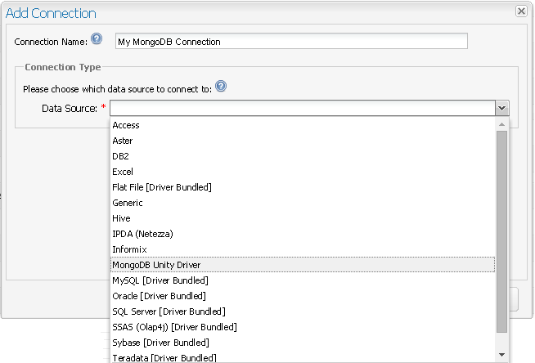Image resolution: width=535 pixels, height=363 pixels.
Task: Select DB2 data source option
Action: point(121,156)
